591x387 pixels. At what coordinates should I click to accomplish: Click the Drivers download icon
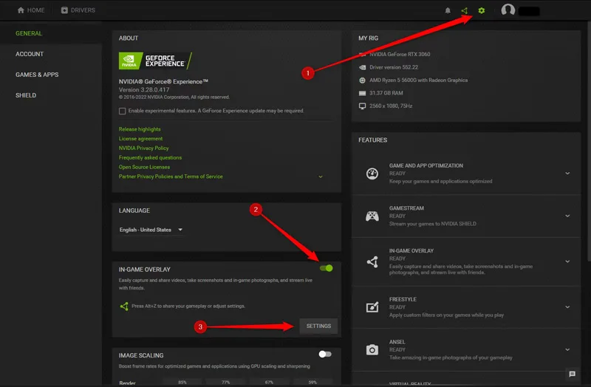64,10
